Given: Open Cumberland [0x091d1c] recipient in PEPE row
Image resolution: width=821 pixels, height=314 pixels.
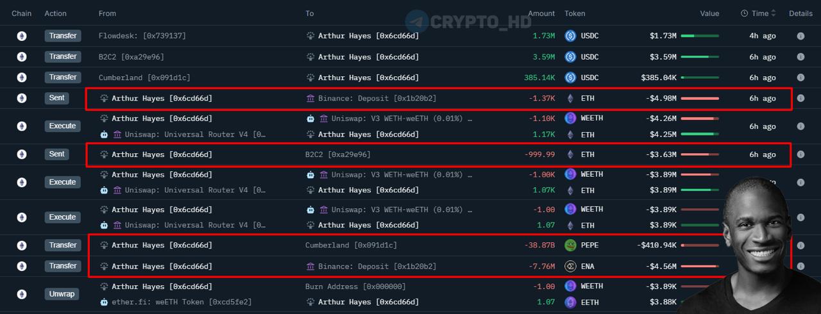Looking at the screenshot, I should click(x=351, y=245).
